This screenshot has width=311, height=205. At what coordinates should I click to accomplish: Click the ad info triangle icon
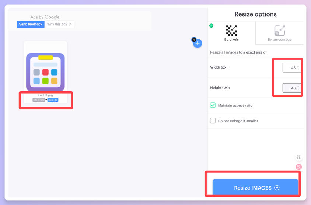pos(70,24)
